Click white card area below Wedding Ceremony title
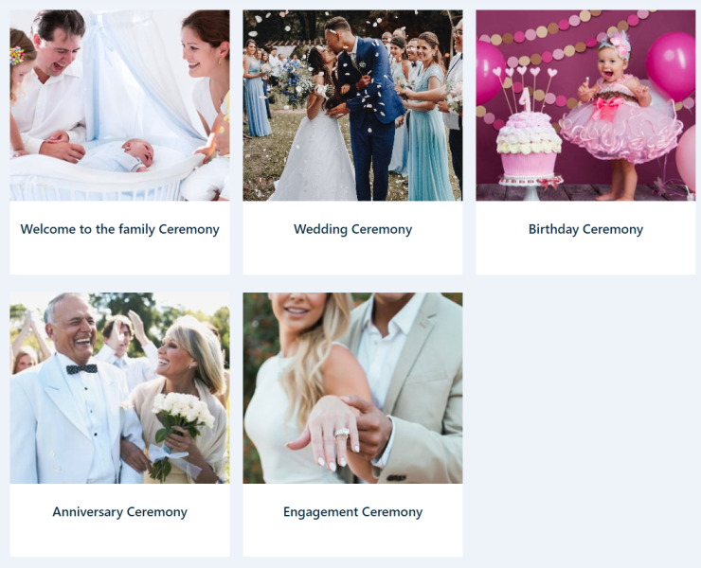The height and width of the screenshot is (568, 701). 352,257
